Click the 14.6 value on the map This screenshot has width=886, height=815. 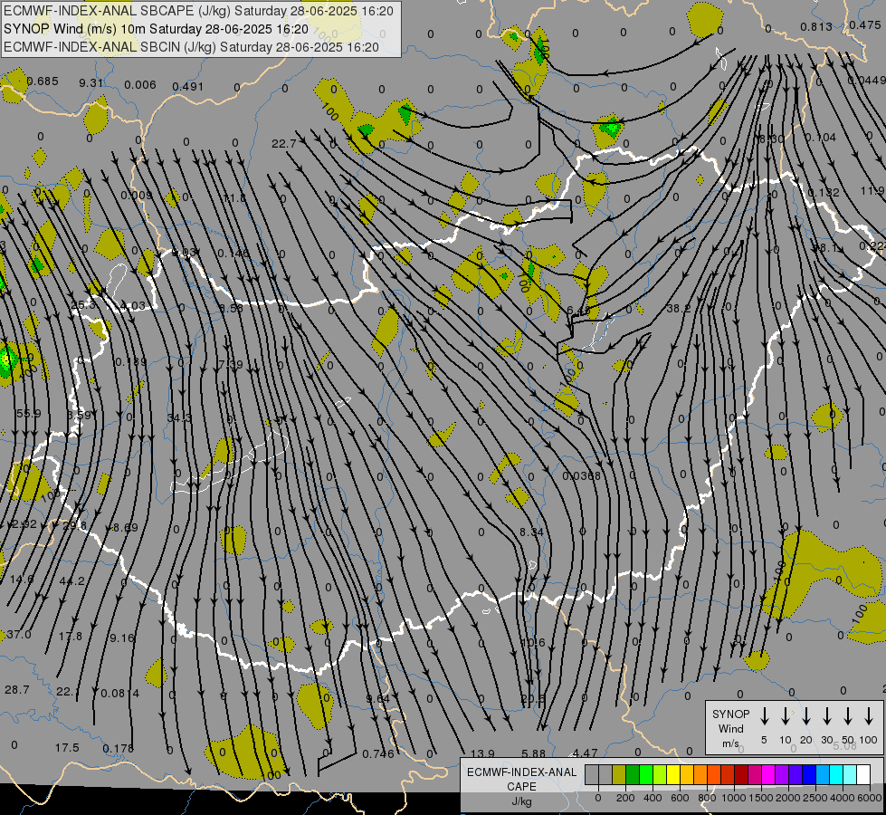(22, 580)
